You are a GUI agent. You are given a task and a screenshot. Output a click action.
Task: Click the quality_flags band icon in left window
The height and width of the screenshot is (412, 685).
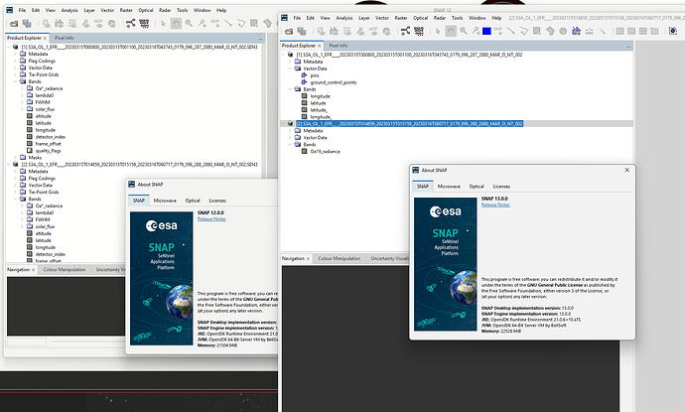point(31,149)
